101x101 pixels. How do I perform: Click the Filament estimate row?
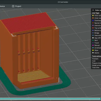[95, 59]
